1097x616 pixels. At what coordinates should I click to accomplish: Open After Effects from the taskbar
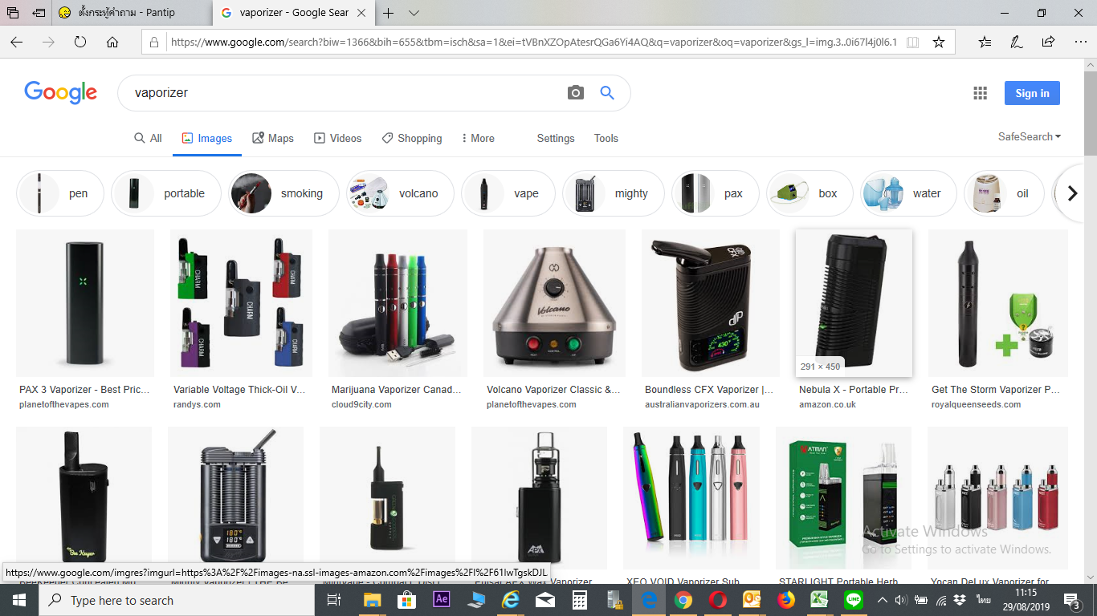click(441, 600)
